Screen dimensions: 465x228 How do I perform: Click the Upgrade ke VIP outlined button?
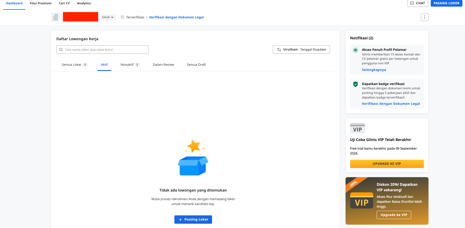pos(394,215)
